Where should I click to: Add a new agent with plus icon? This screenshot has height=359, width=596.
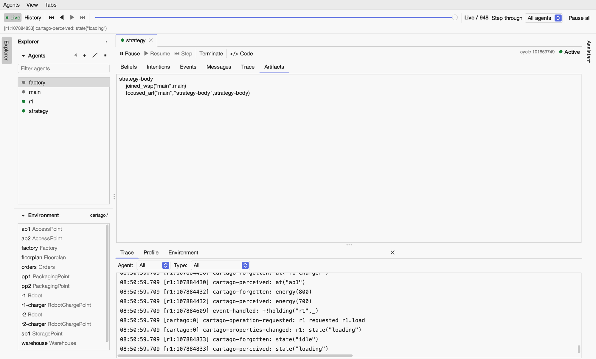84,56
